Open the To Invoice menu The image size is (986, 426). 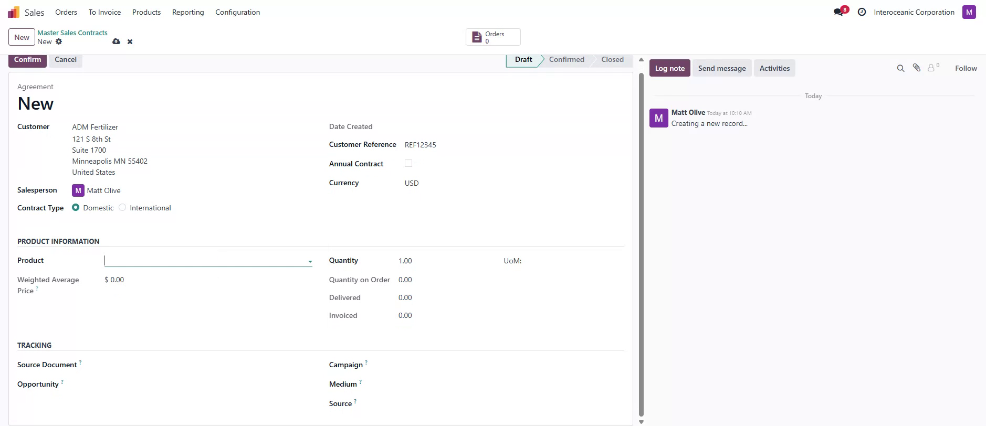click(104, 12)
